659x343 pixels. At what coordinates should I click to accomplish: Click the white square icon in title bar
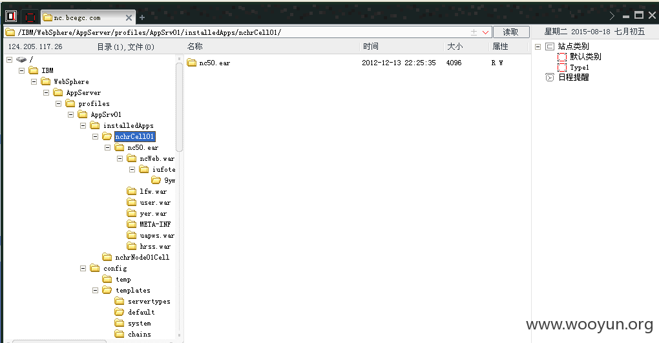click(11, 17)
